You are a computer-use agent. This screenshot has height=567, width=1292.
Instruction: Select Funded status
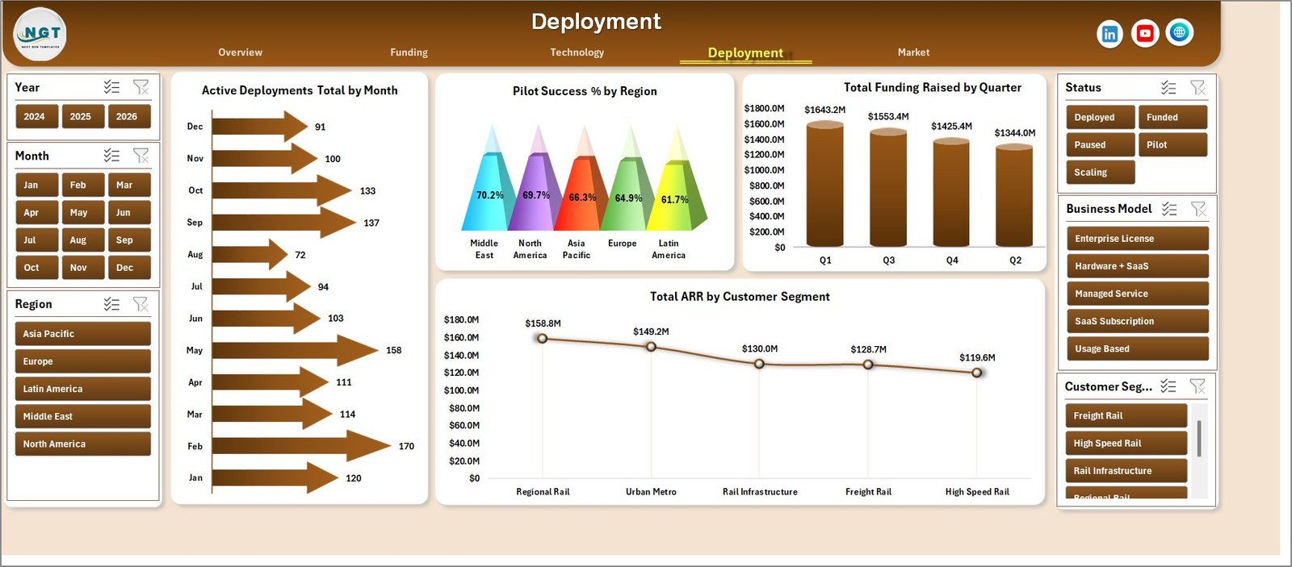coord(1172,118)
